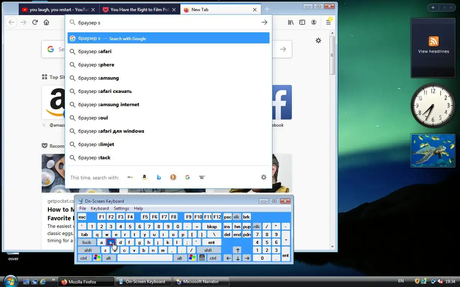The height and width of the screenshot is (287, 460).
Task: Choose suggestion 'браузер sphere'
Action: (169, 65)
